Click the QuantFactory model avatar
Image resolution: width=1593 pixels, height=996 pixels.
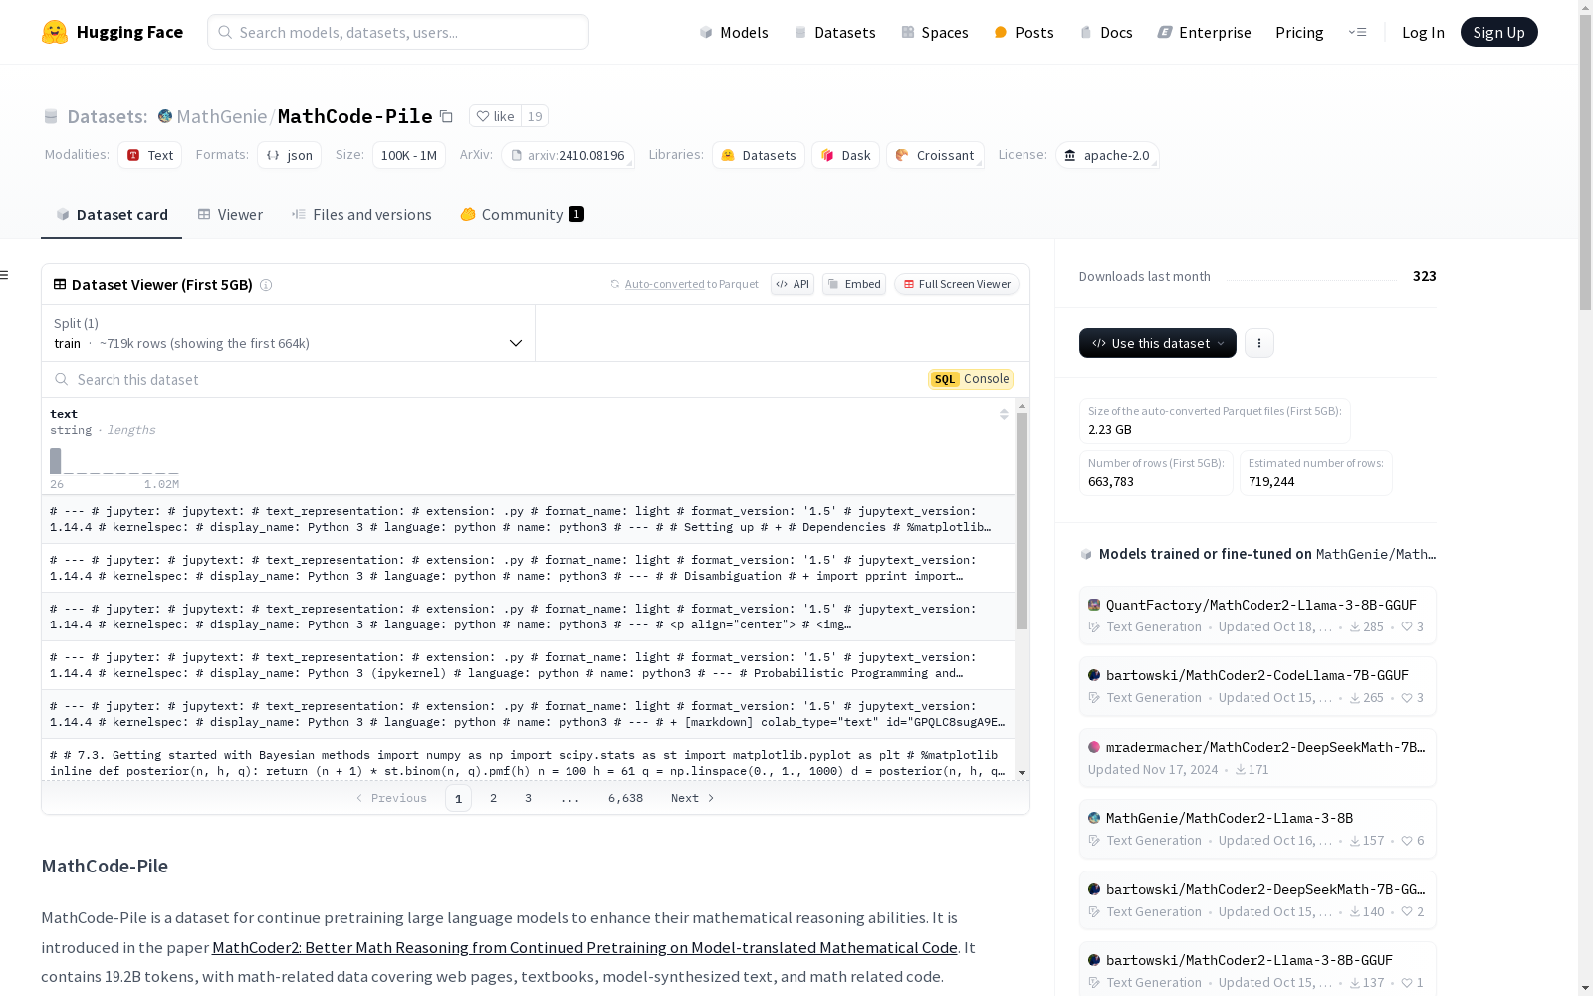(1094, 605)
